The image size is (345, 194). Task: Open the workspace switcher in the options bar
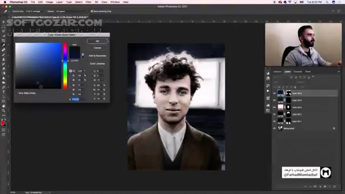coord(339,11)
